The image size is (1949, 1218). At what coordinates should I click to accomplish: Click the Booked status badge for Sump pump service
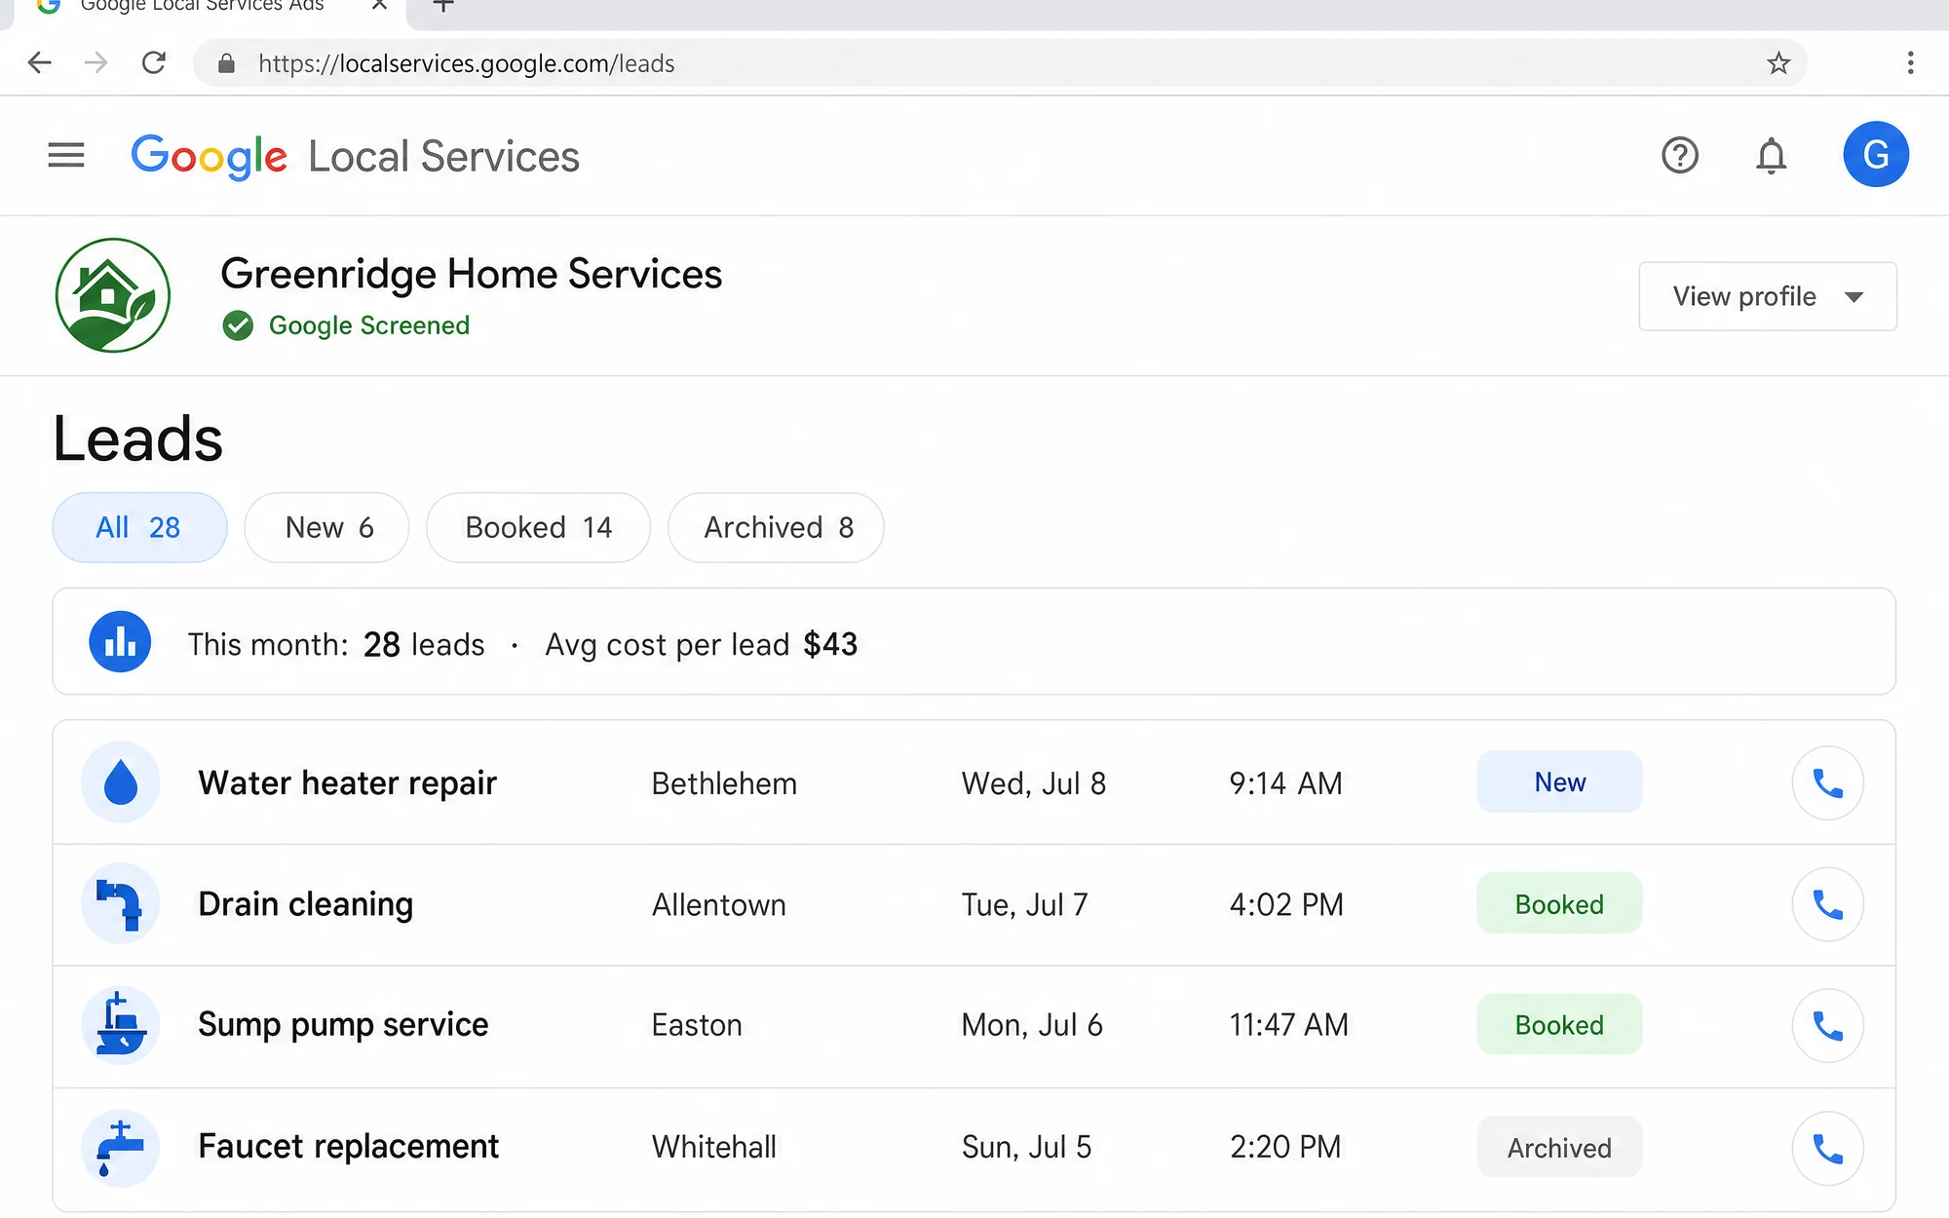pyautogui.click(x=1559, y=1024)
